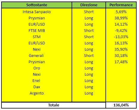Select the 35,90% Nexi performance cell
Viewport: 139px width, 110px height.
click(121, 49)
